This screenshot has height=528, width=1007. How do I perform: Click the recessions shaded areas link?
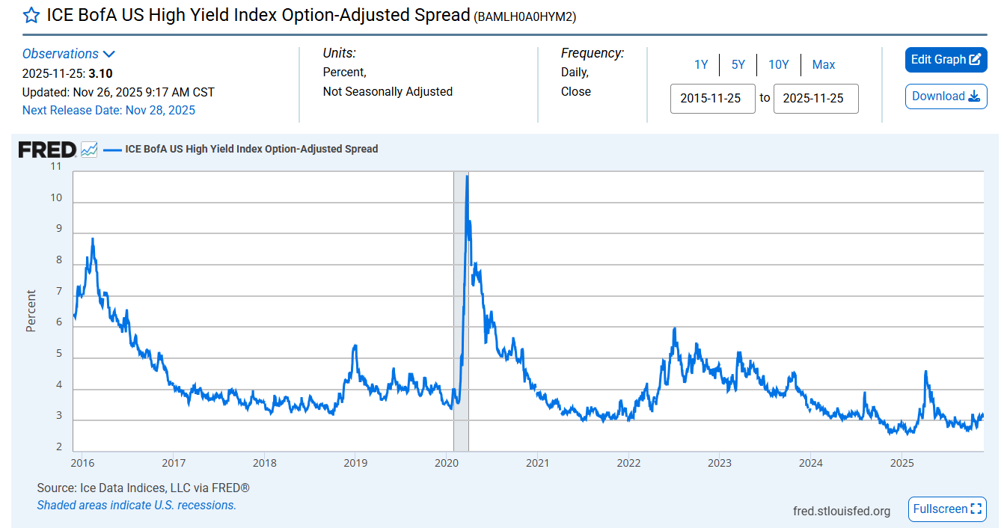[x=136, y=505]
